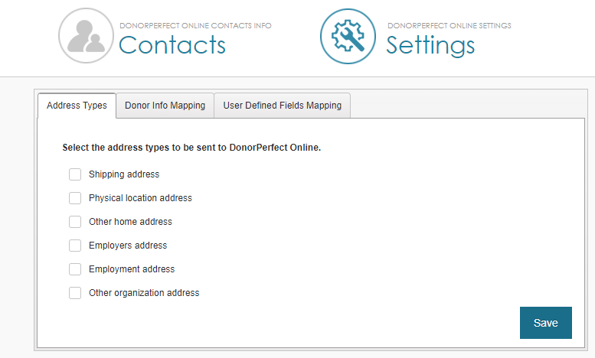Click the 'Shipping address' label
595x358 pixels.
click(124, 174)
